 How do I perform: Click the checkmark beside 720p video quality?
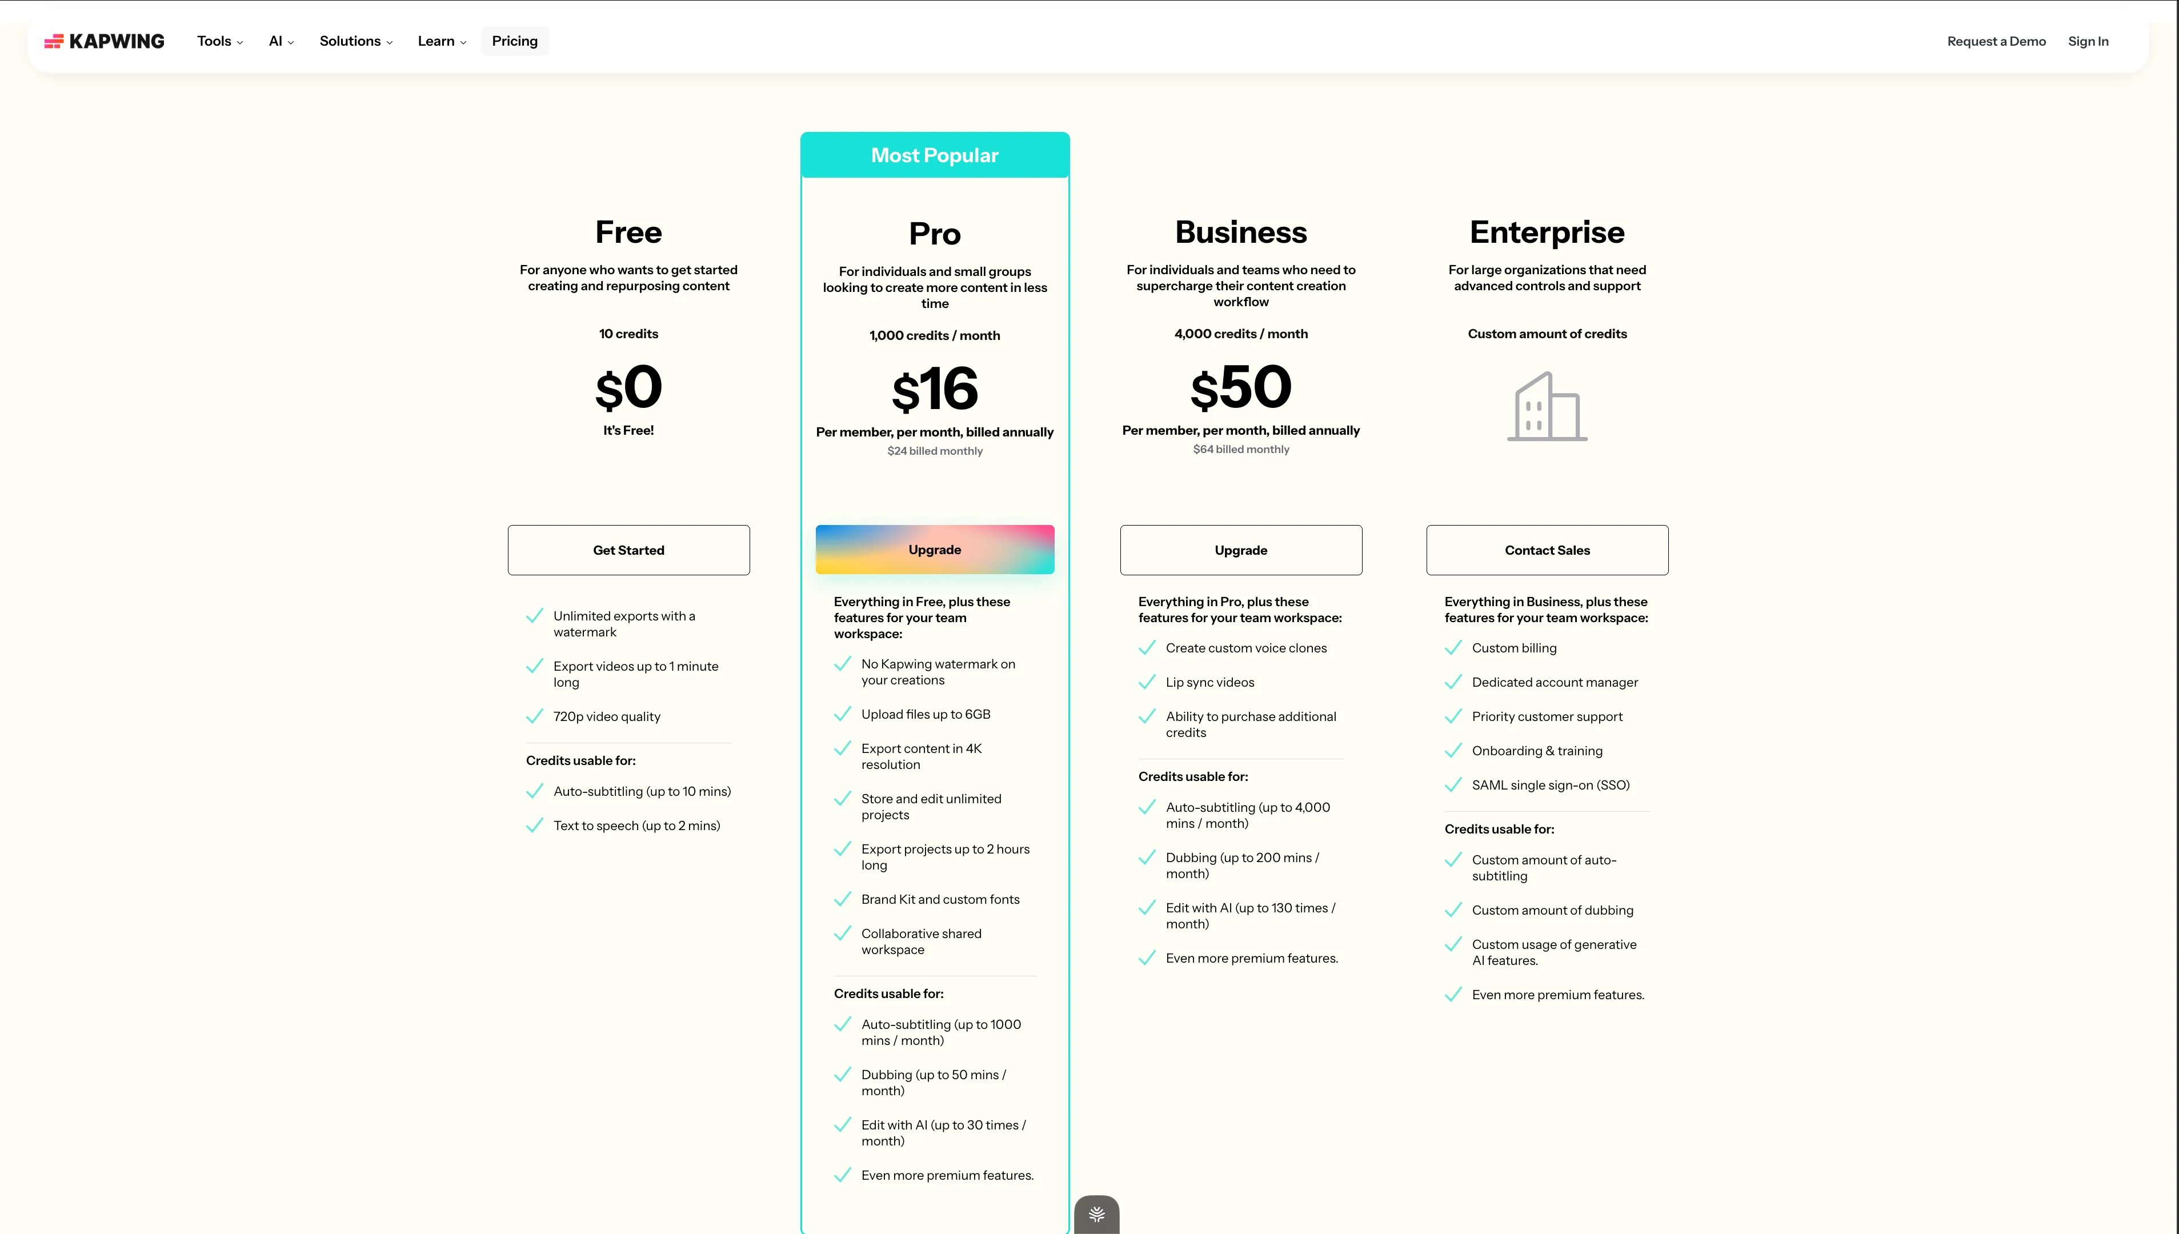535,716
